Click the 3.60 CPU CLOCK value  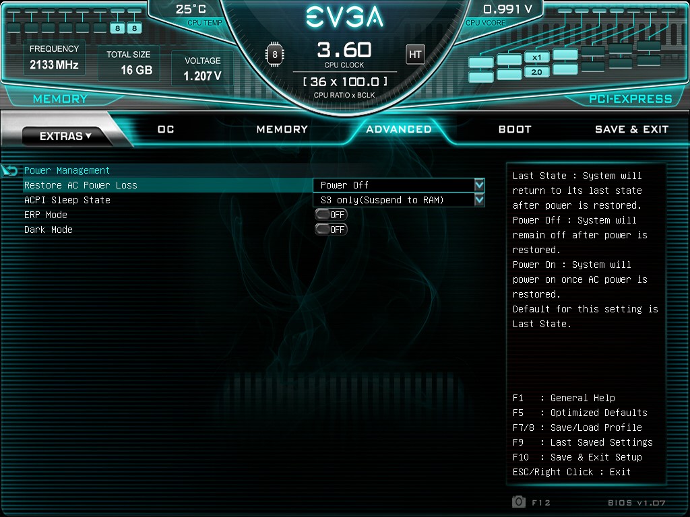pyautogui.click(x=344, y=50)
